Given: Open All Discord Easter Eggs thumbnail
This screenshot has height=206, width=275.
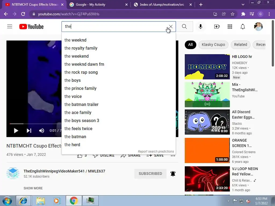Looking at the screenshot, I should (x=207, y=122).
